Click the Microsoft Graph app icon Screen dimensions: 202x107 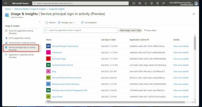coord(48,59)
